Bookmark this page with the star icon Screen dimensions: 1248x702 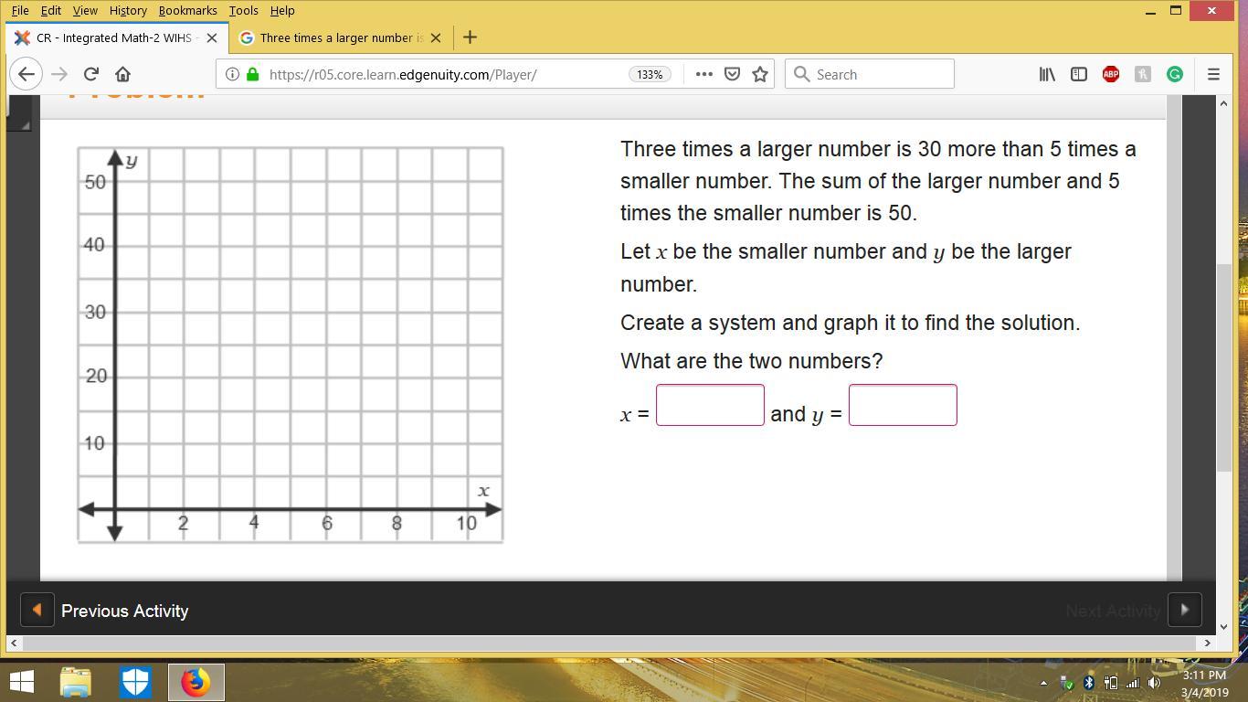(x=759, y=74)
